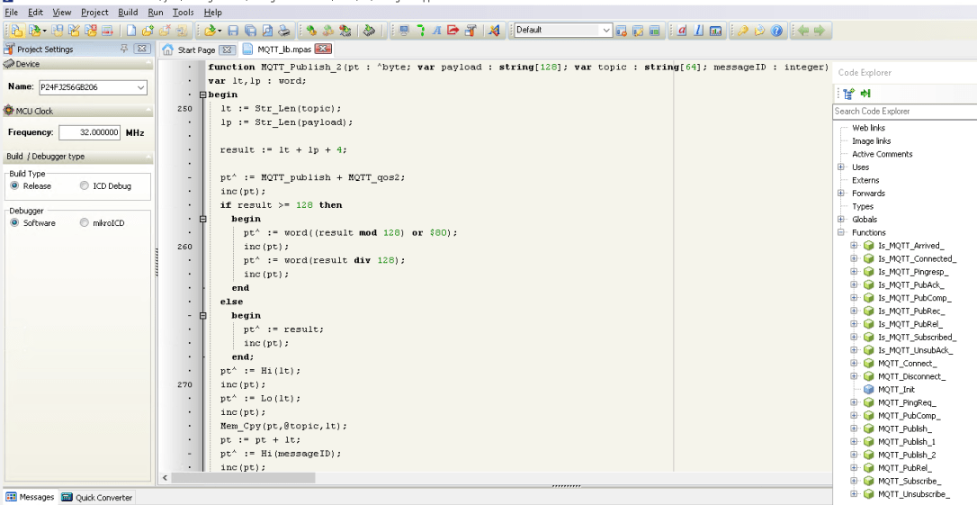Screen dimensions: 977x505
Task: Click the Save file floppy disk icon
Action: point(233,30)
